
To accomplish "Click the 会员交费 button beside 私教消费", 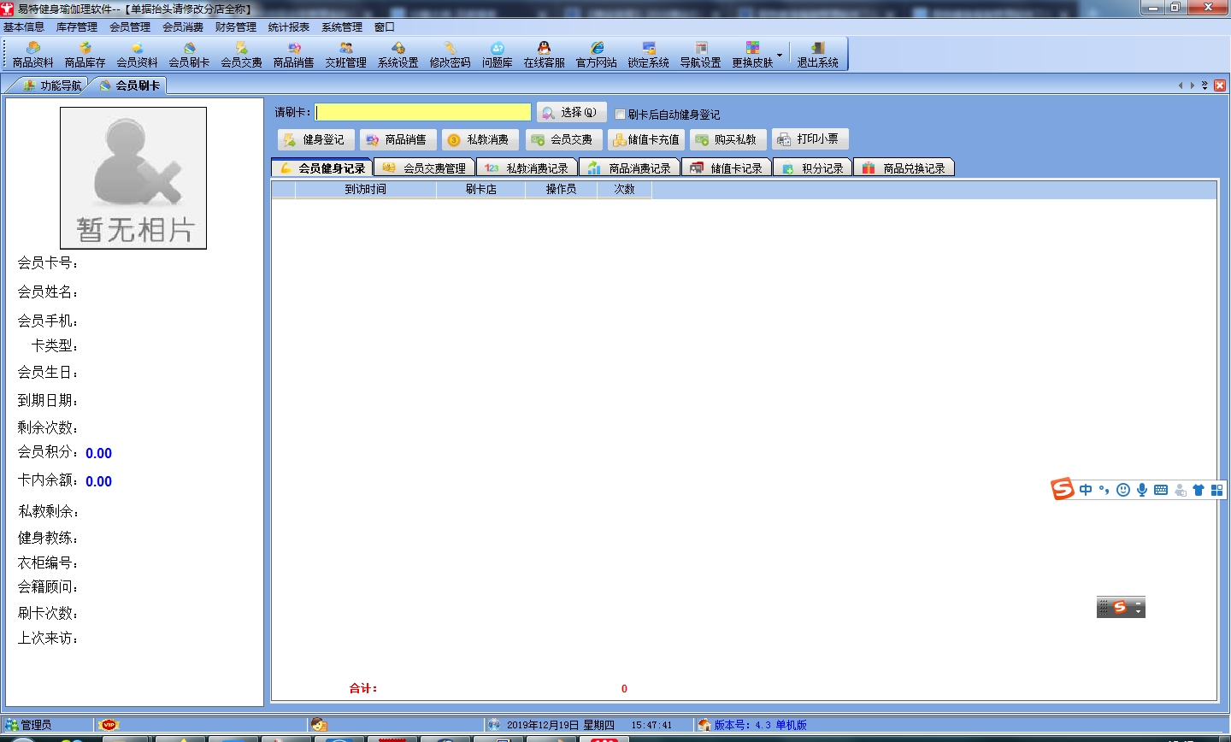I will (562, 139).
